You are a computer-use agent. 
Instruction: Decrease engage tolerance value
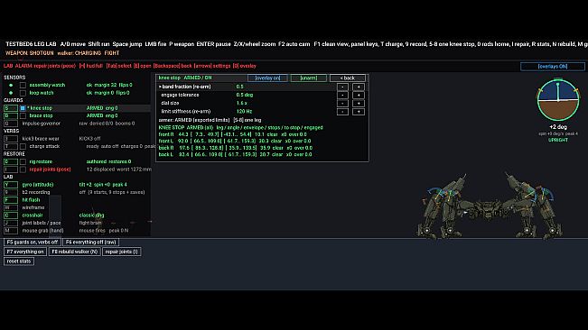[342, 95]
